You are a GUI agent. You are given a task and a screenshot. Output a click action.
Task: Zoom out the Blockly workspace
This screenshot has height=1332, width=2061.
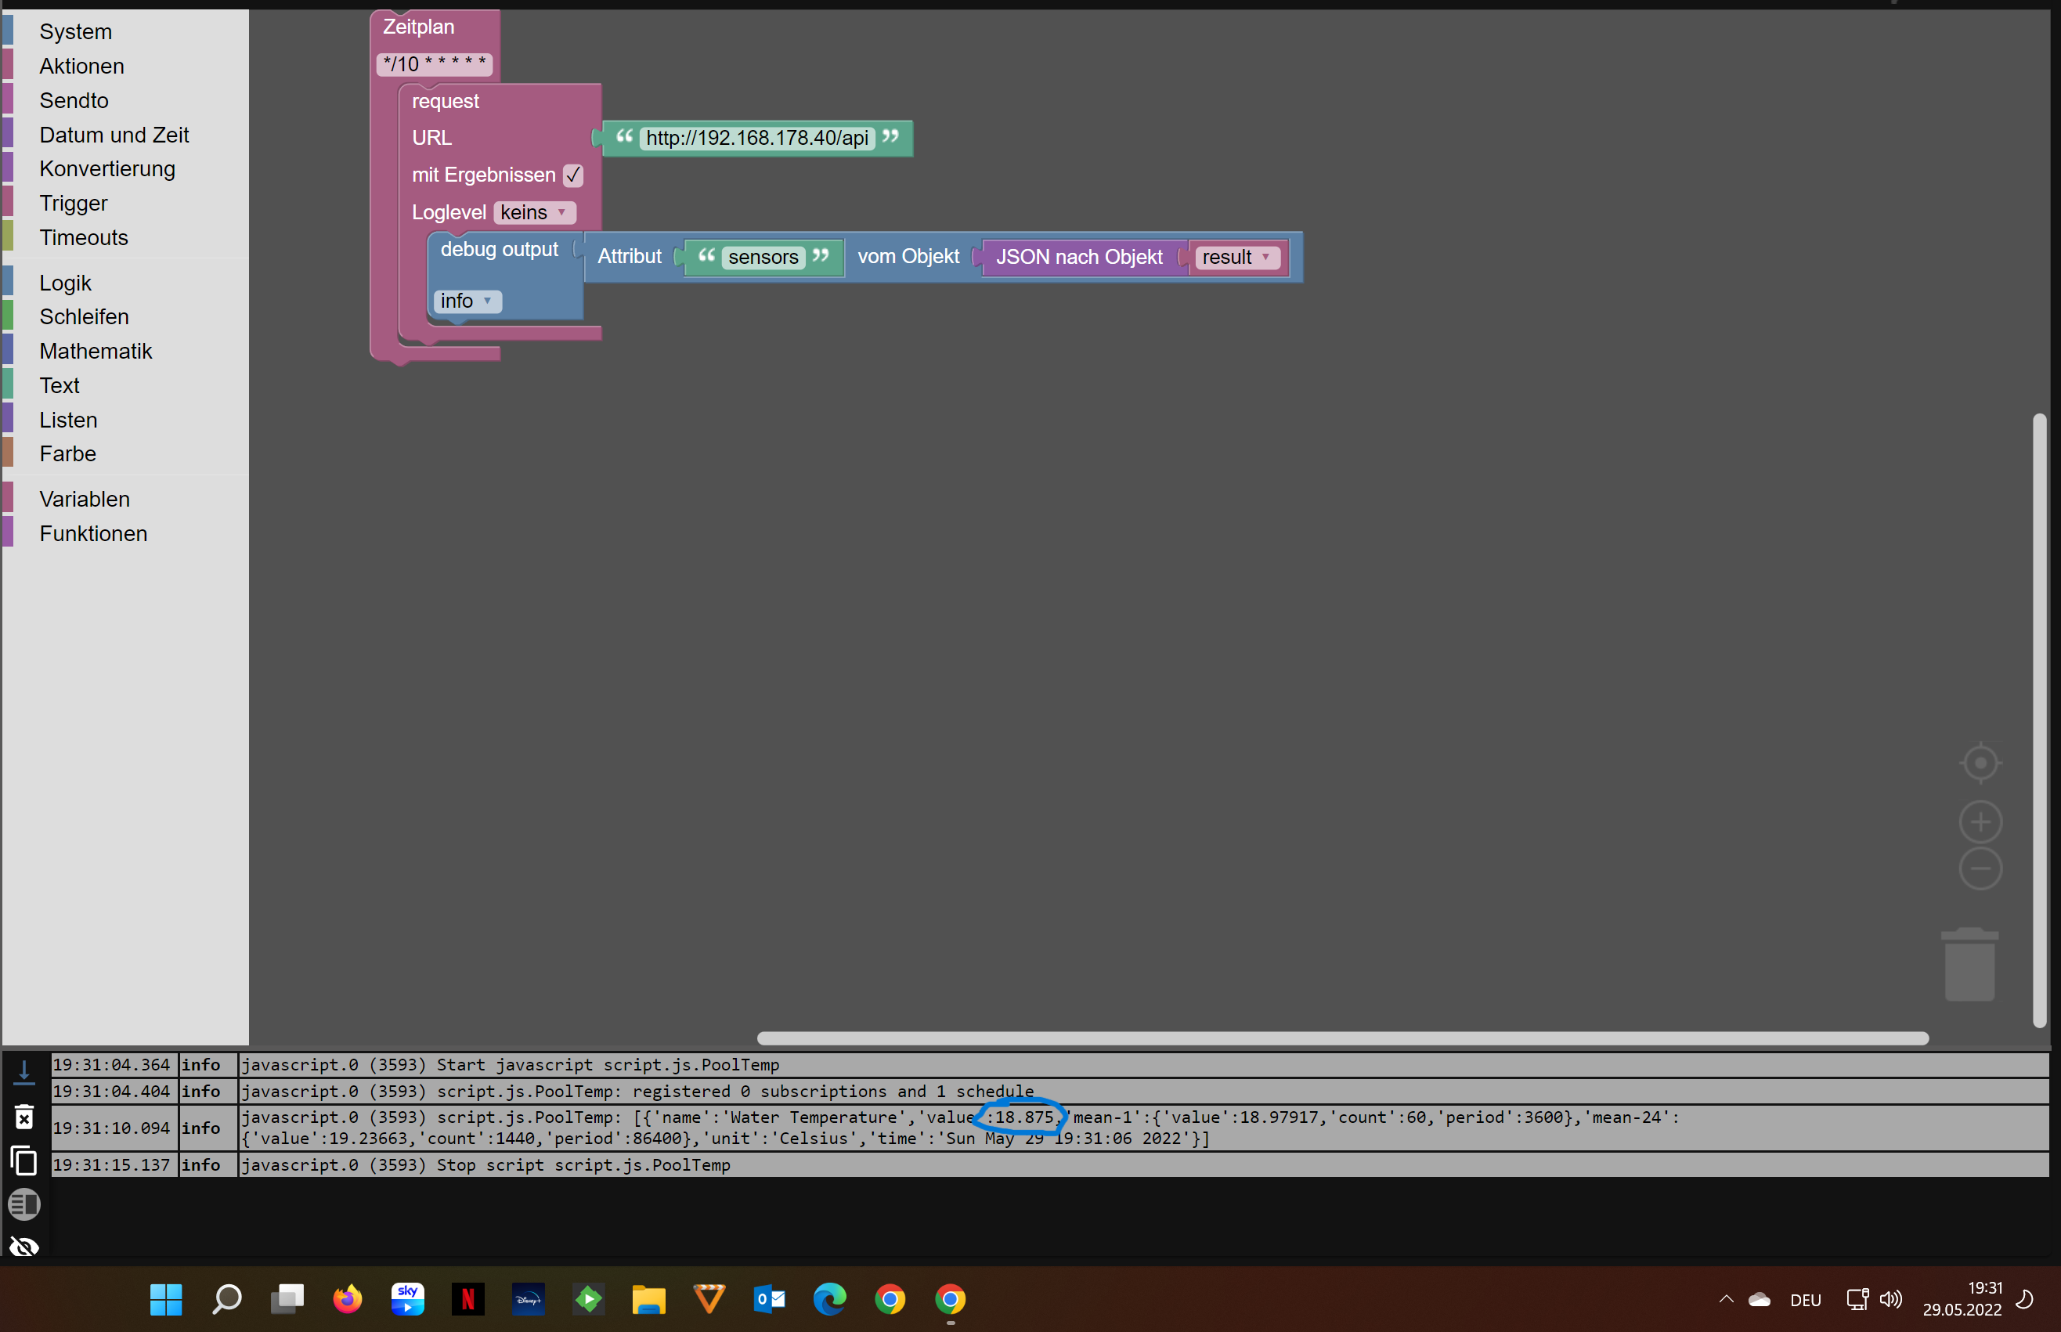(1980, 868)
